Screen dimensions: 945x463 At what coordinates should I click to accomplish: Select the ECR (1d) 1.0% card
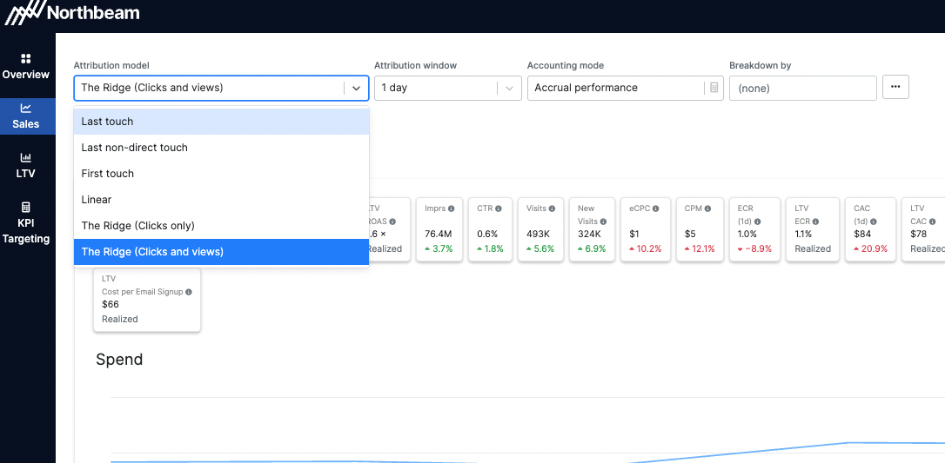point(755,229)
